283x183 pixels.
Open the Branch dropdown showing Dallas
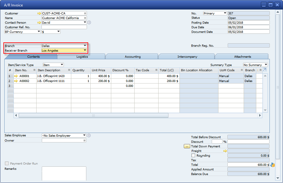pyautogui.click(x=85, y=46)
